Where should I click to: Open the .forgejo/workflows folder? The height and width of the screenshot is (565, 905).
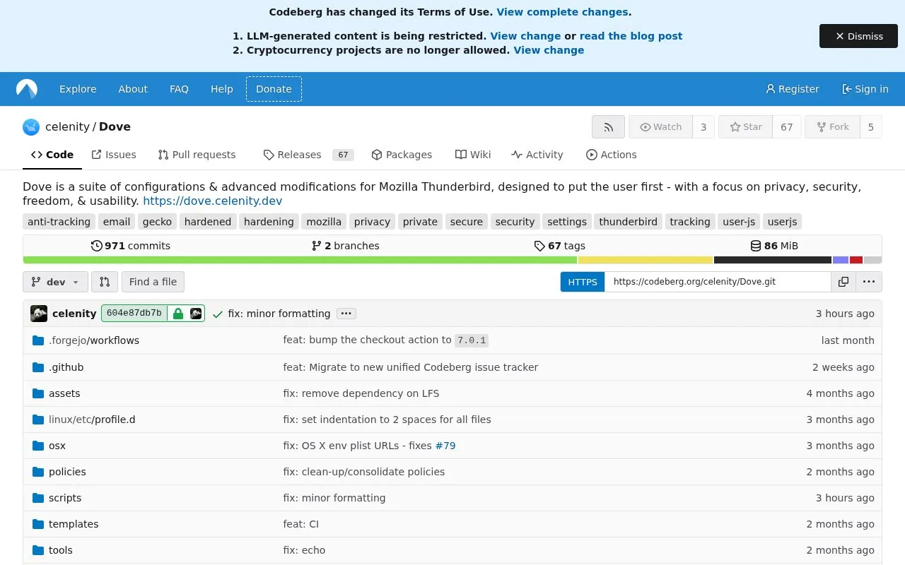click(x=94, y=340)
